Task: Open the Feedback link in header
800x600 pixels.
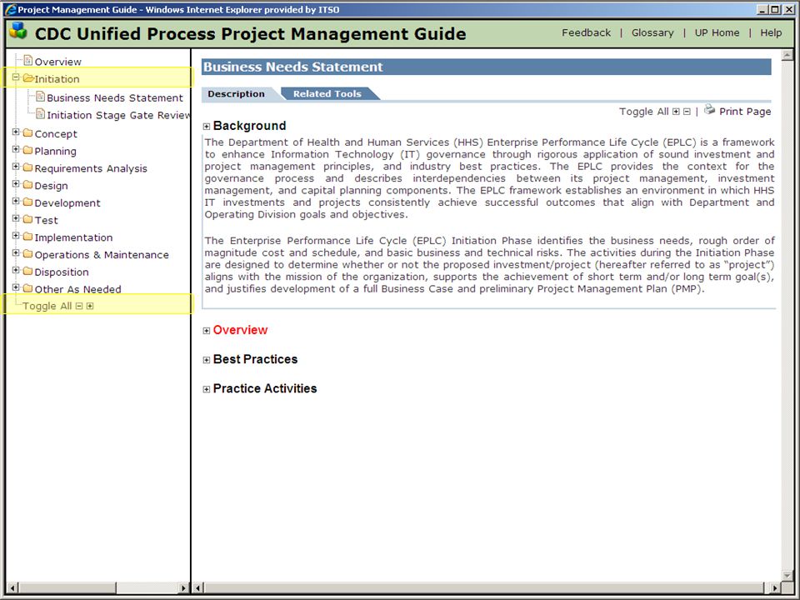Action: (586, 32)
